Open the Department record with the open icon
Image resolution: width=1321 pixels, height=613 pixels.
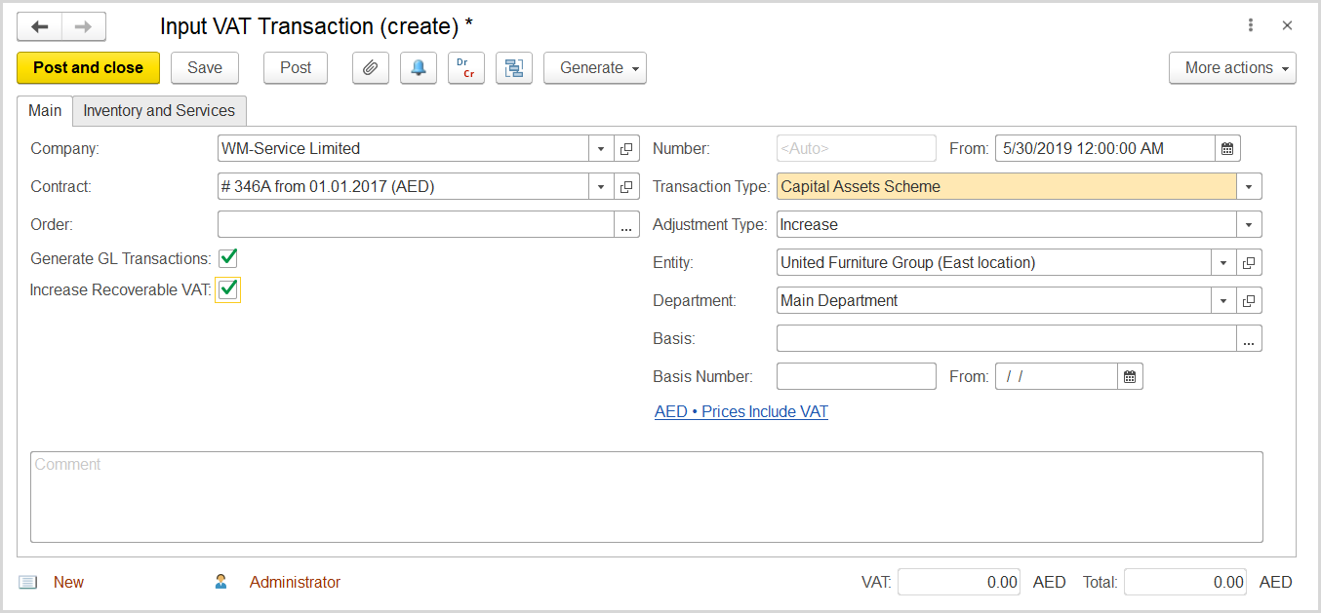(1250, 301)
